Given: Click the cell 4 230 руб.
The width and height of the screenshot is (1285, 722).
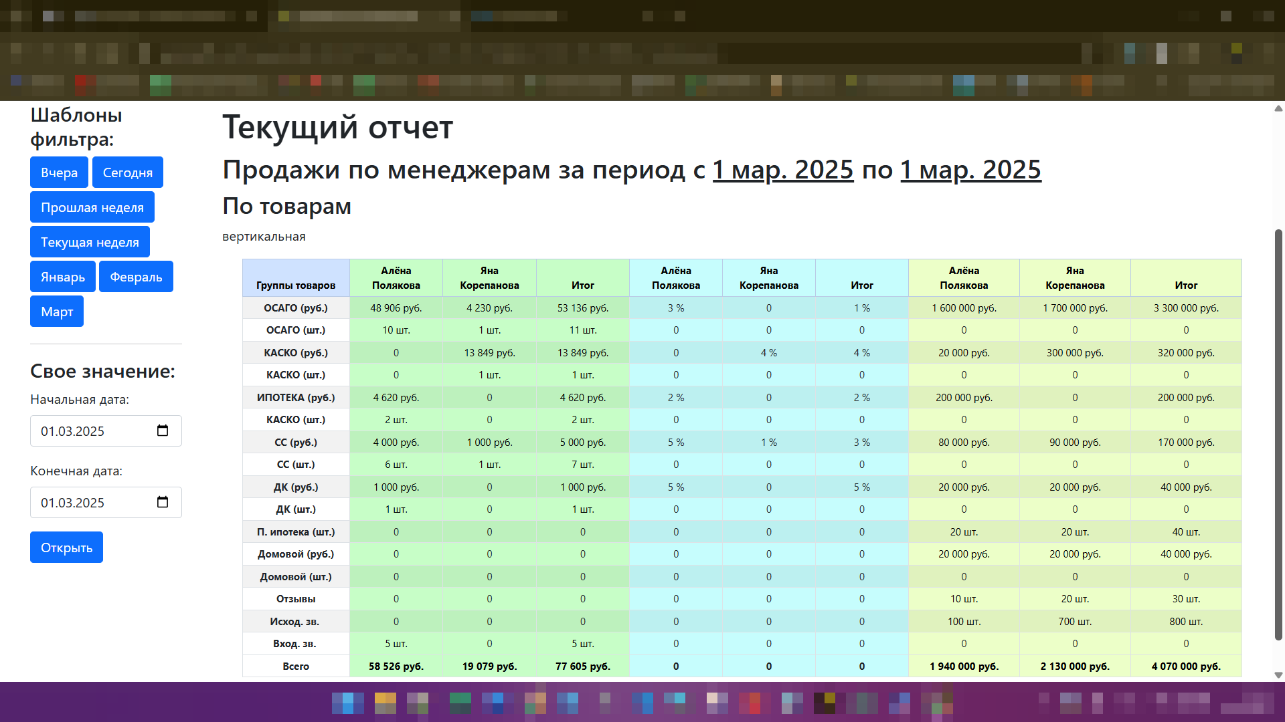Looking at the screenshot, I should (x=489, y=308).
